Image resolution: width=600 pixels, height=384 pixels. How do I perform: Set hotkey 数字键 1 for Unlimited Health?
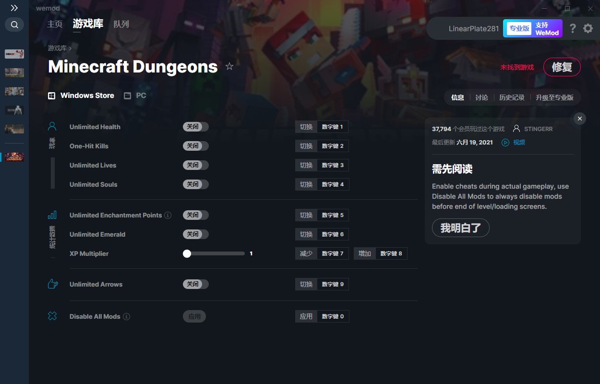point(333,127)
